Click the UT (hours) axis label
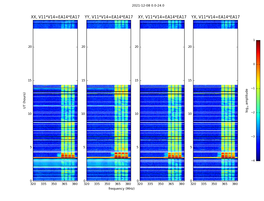 coord(25,100)
